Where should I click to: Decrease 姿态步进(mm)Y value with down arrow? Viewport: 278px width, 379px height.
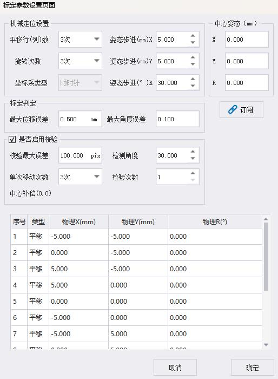coord(193,64)
